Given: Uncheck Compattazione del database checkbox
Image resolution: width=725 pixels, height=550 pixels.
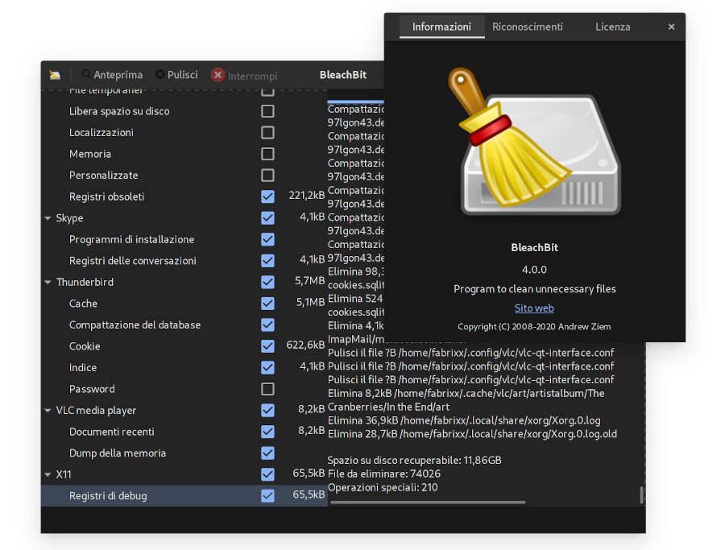Looking at the screenshot, I should click(267, 325).
